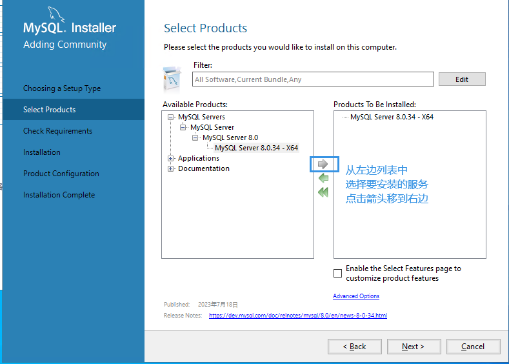
Task: Select the Applications tree label
Action: coord(199,158)
